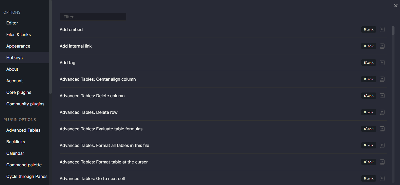Click hotkey key icon for Delete column

[x=382, y=96]
